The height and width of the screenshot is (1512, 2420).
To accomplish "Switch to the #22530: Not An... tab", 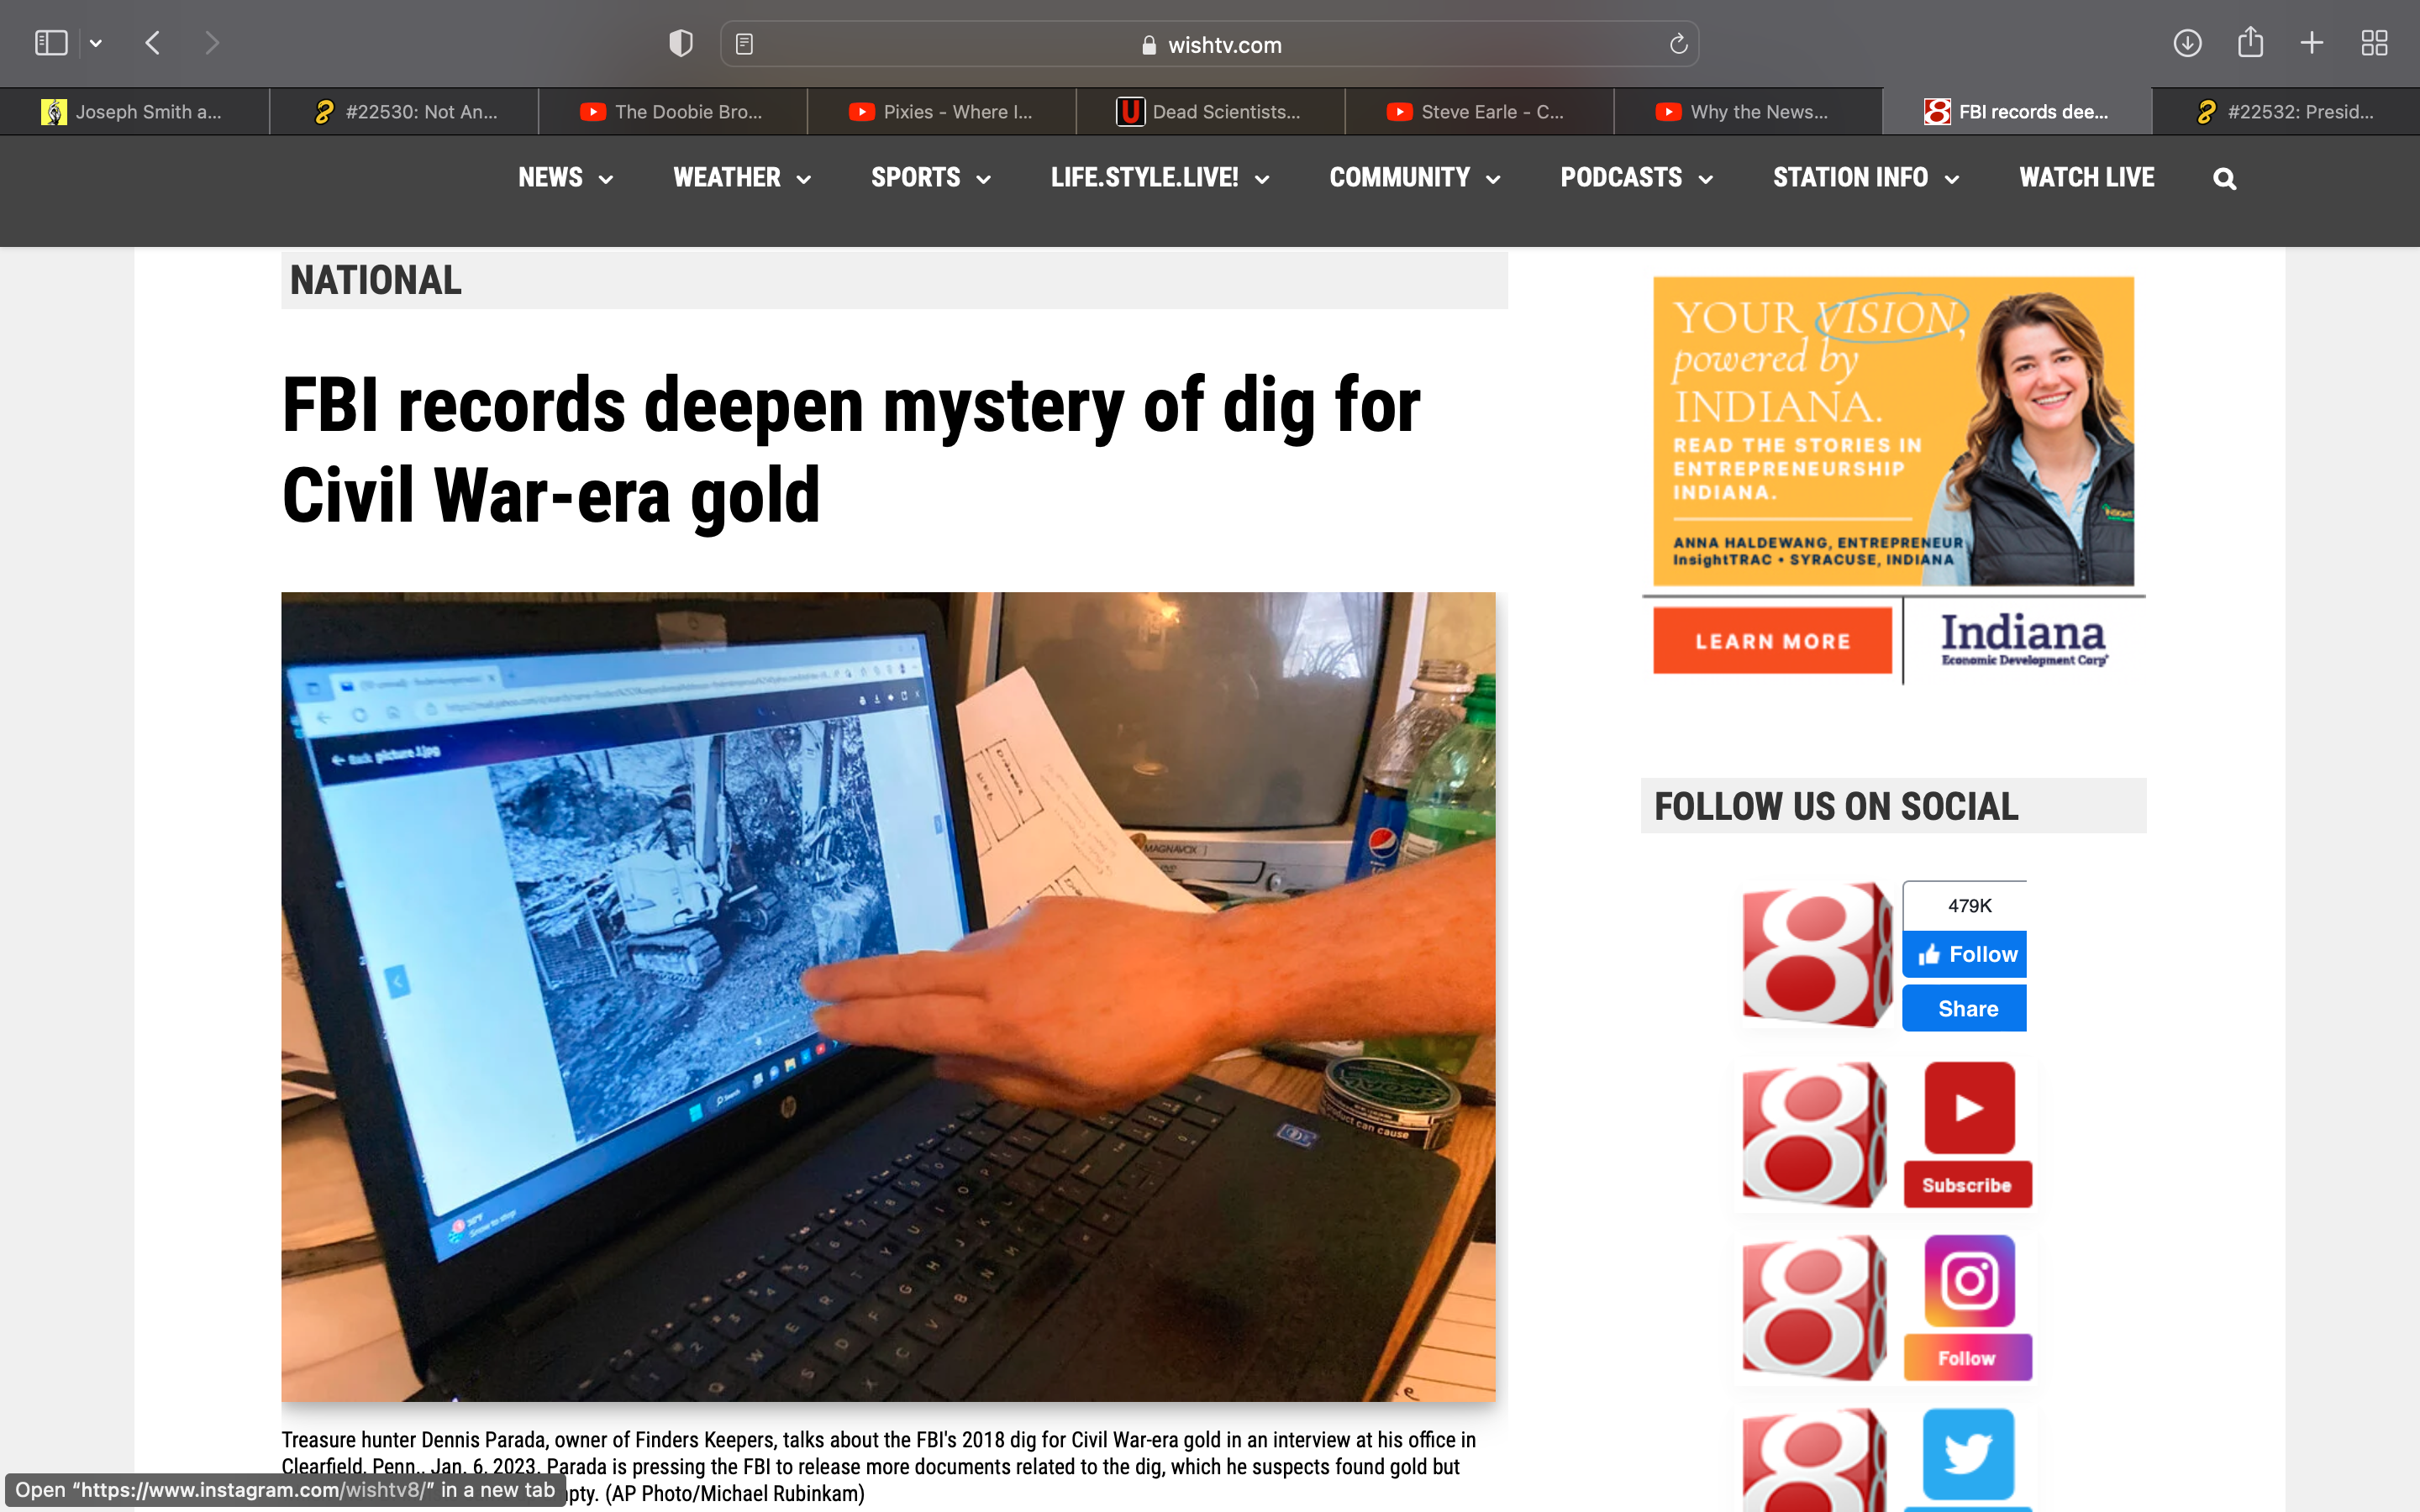I will point(404,112).
